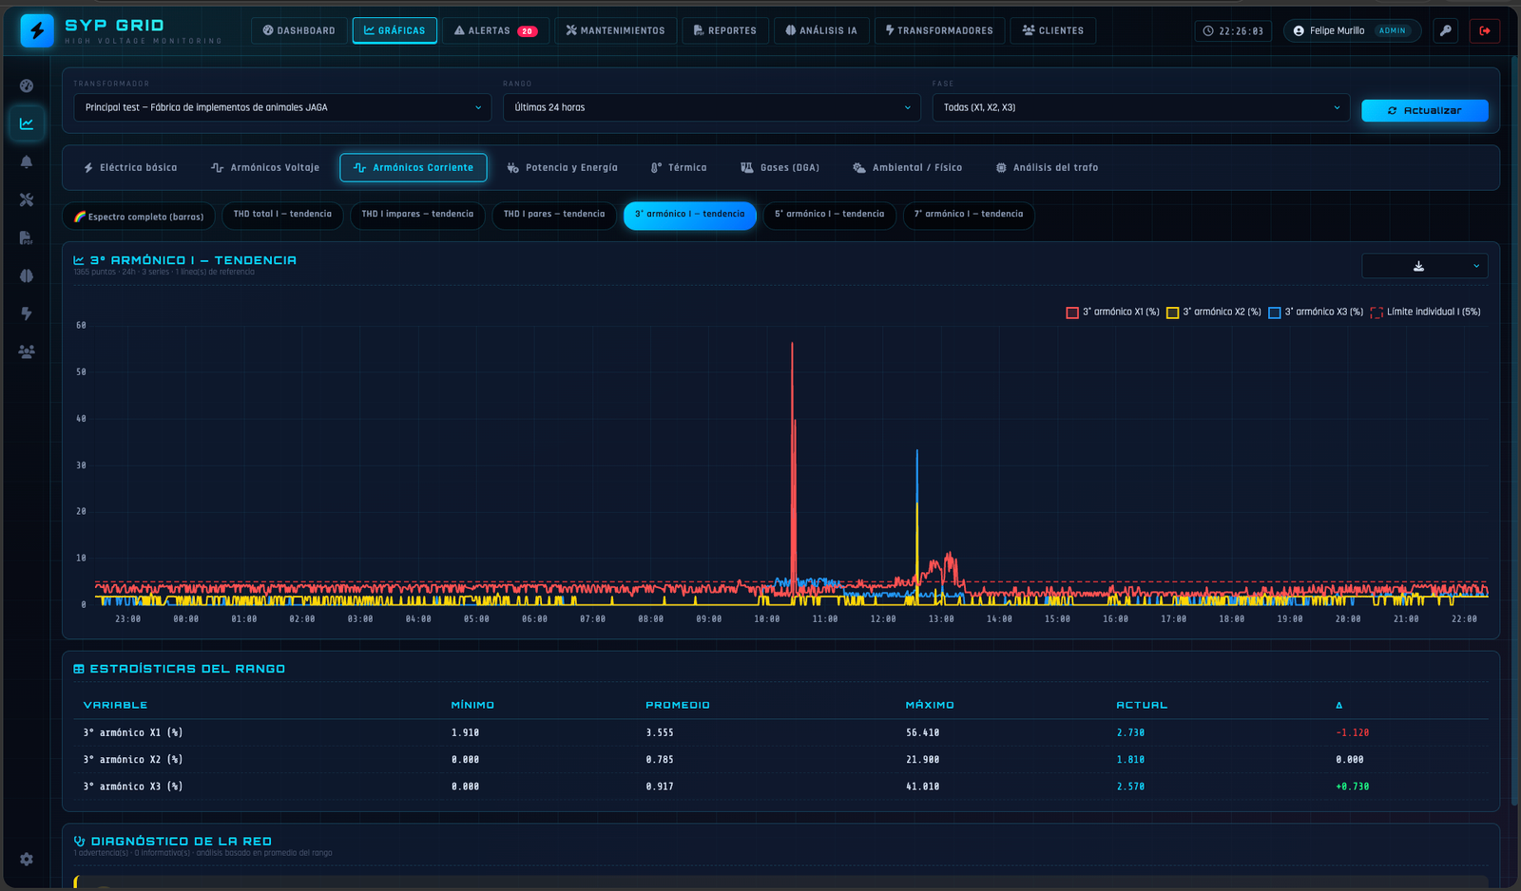Screen dimensions: 1521x891
Task: Select 3° armónico I tendencia pill
Action: coord(690,215)
